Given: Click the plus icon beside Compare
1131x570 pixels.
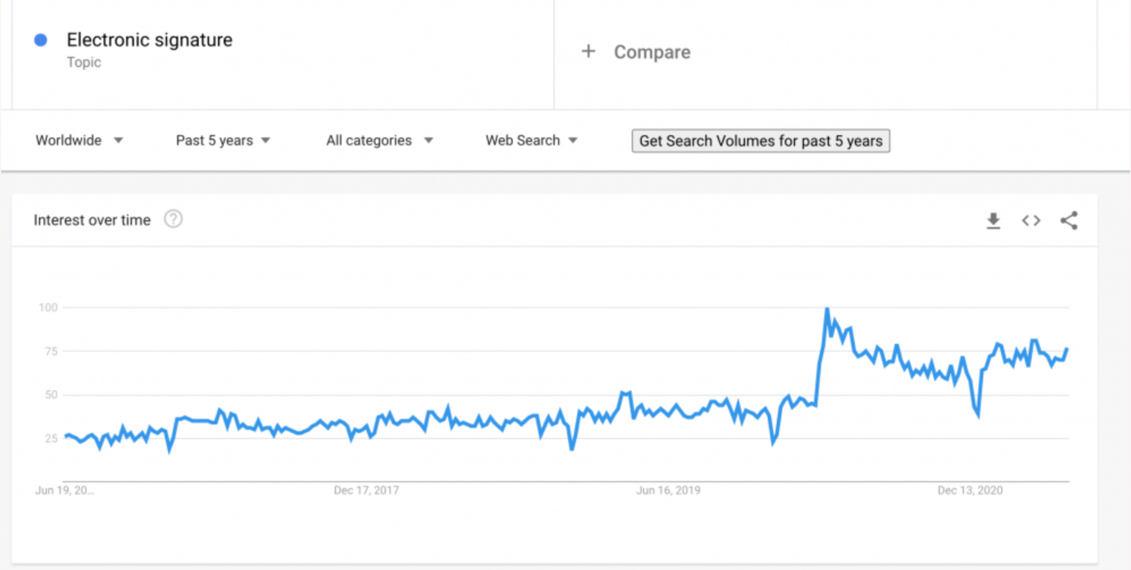Looking at the screenshot, I should (589, 52).
